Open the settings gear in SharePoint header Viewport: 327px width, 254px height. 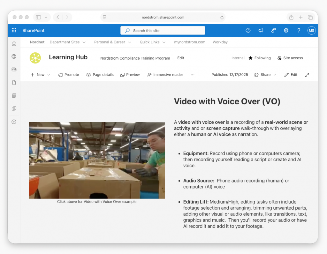286,31
